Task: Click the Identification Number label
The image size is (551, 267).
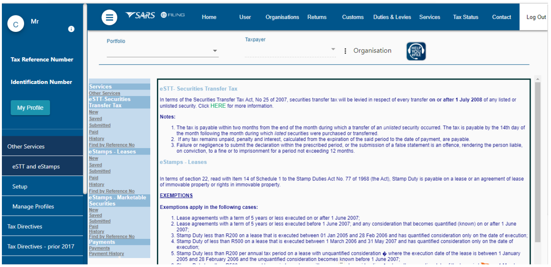Action: point(41,82)
